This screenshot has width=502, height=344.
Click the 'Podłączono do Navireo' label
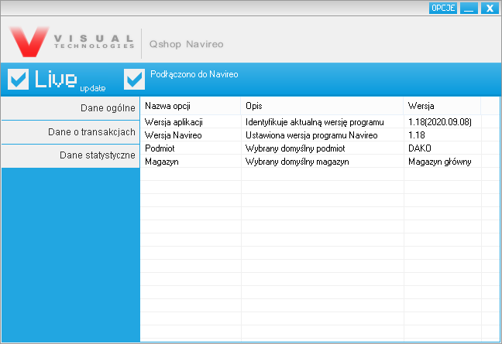pyautogui.click(x=194, y=74)
